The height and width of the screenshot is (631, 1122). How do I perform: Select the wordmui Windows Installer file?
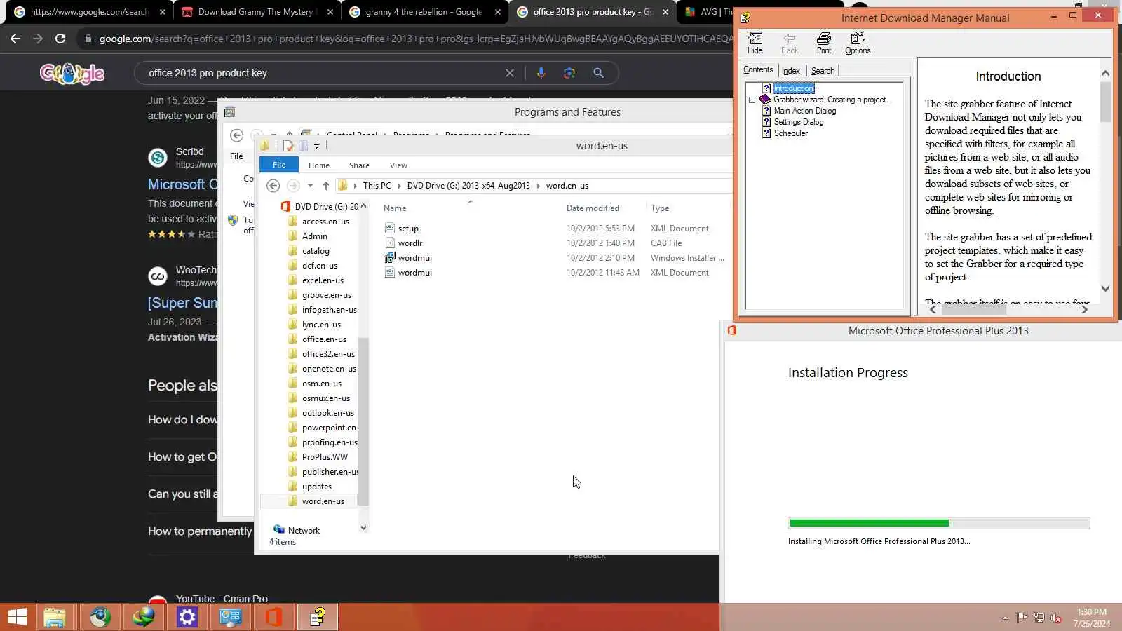(415, 258)
